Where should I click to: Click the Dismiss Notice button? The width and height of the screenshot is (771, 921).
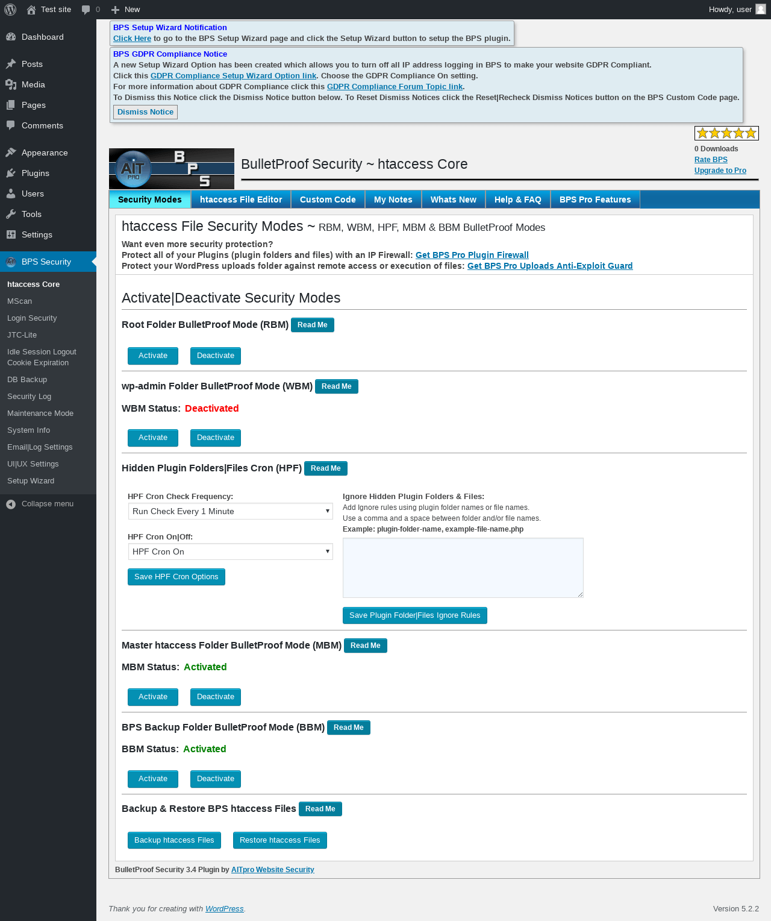pyautogui.click(x=145, y=112)
